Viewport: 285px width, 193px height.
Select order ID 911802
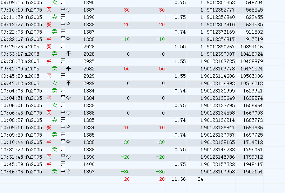pos(254,32)
